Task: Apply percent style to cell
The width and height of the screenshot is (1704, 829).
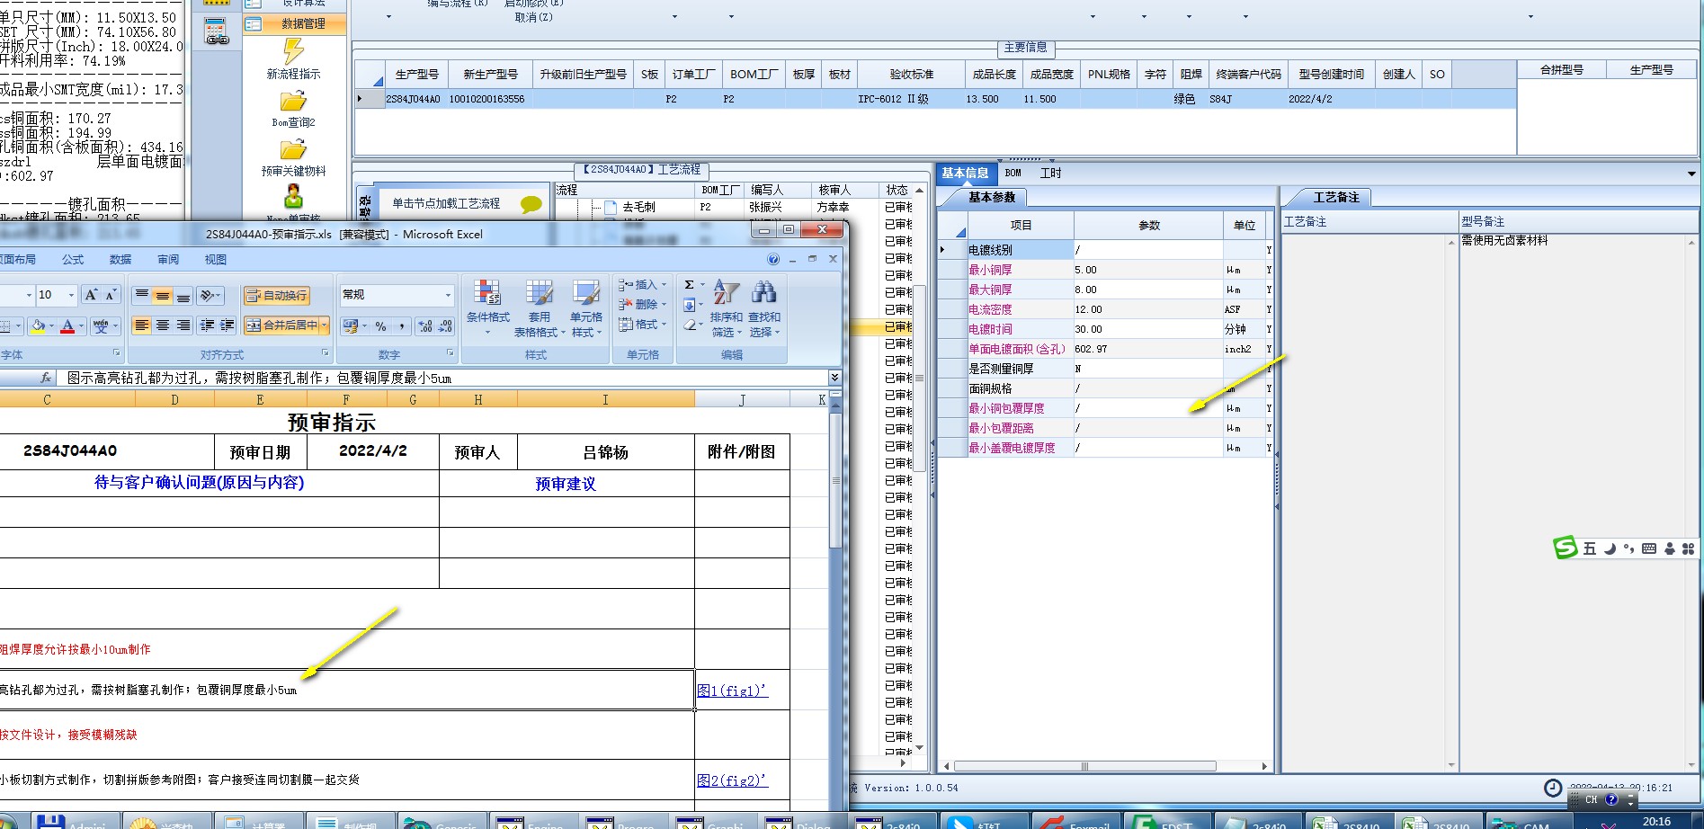Action: point(381,325)
